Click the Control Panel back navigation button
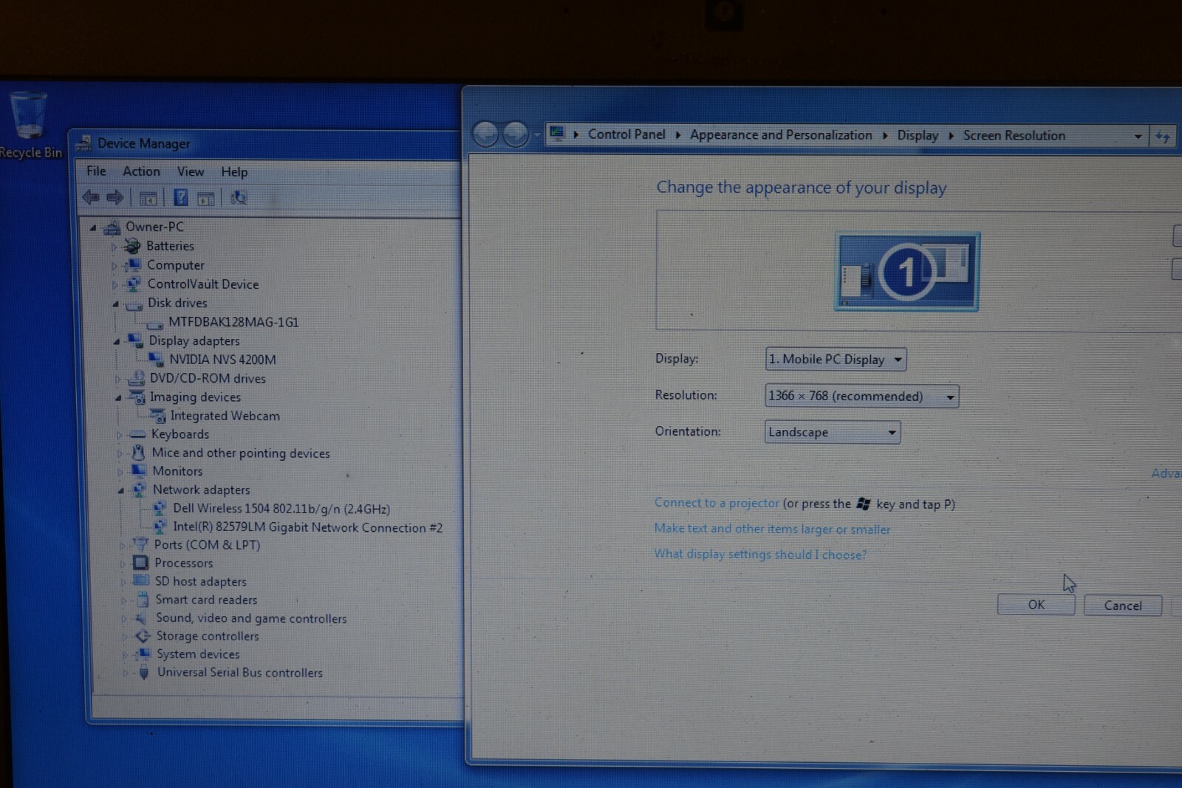 pyautogui.click(x=485, y=134)
